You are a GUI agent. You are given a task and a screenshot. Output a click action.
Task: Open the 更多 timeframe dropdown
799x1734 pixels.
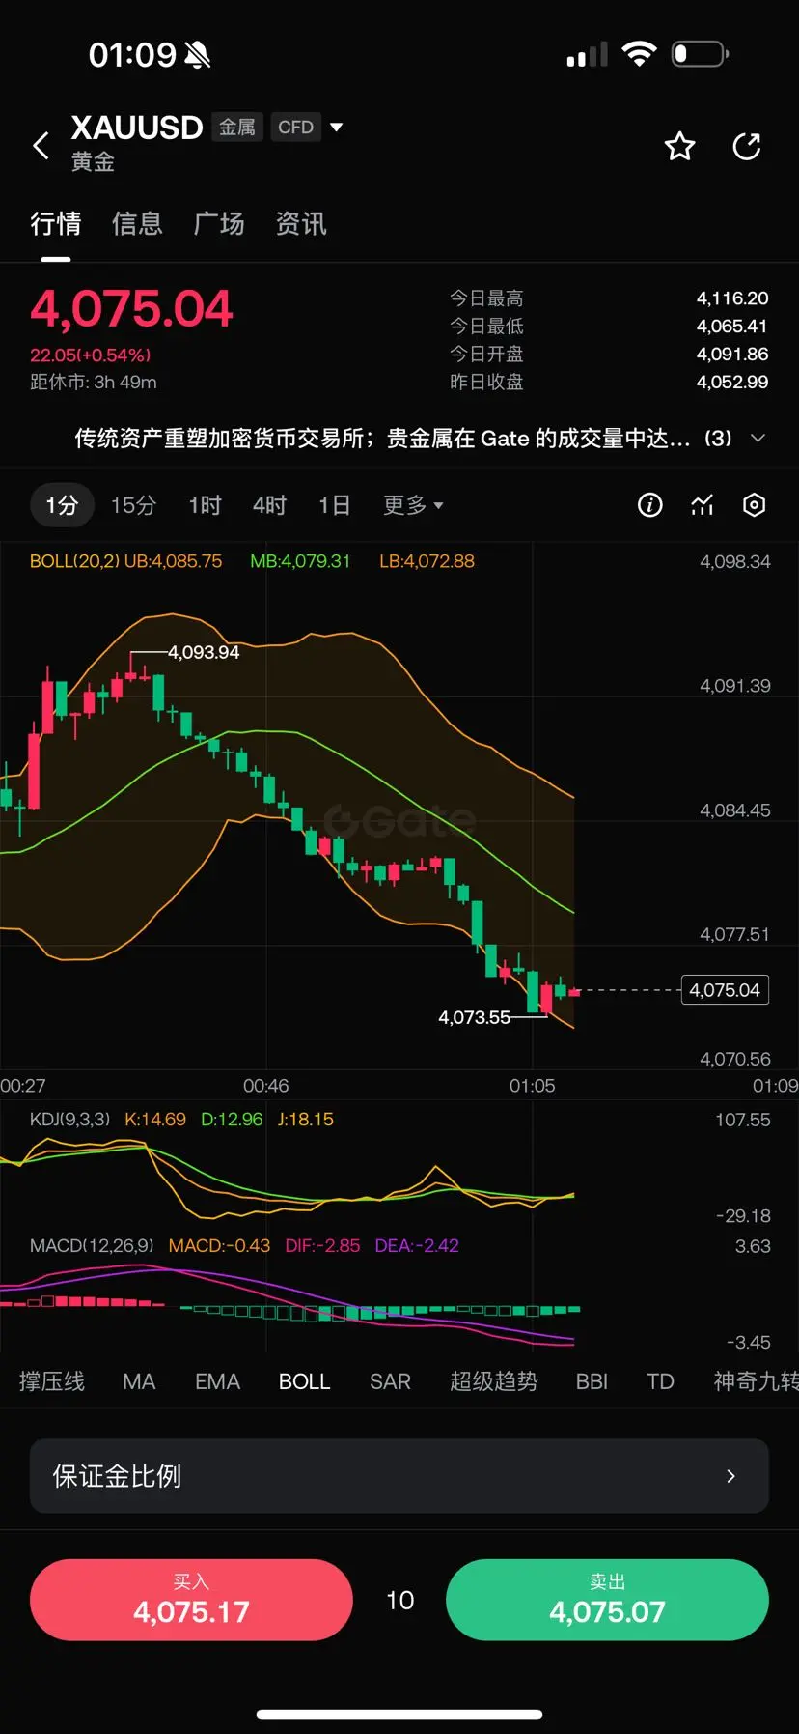point(413,505)
